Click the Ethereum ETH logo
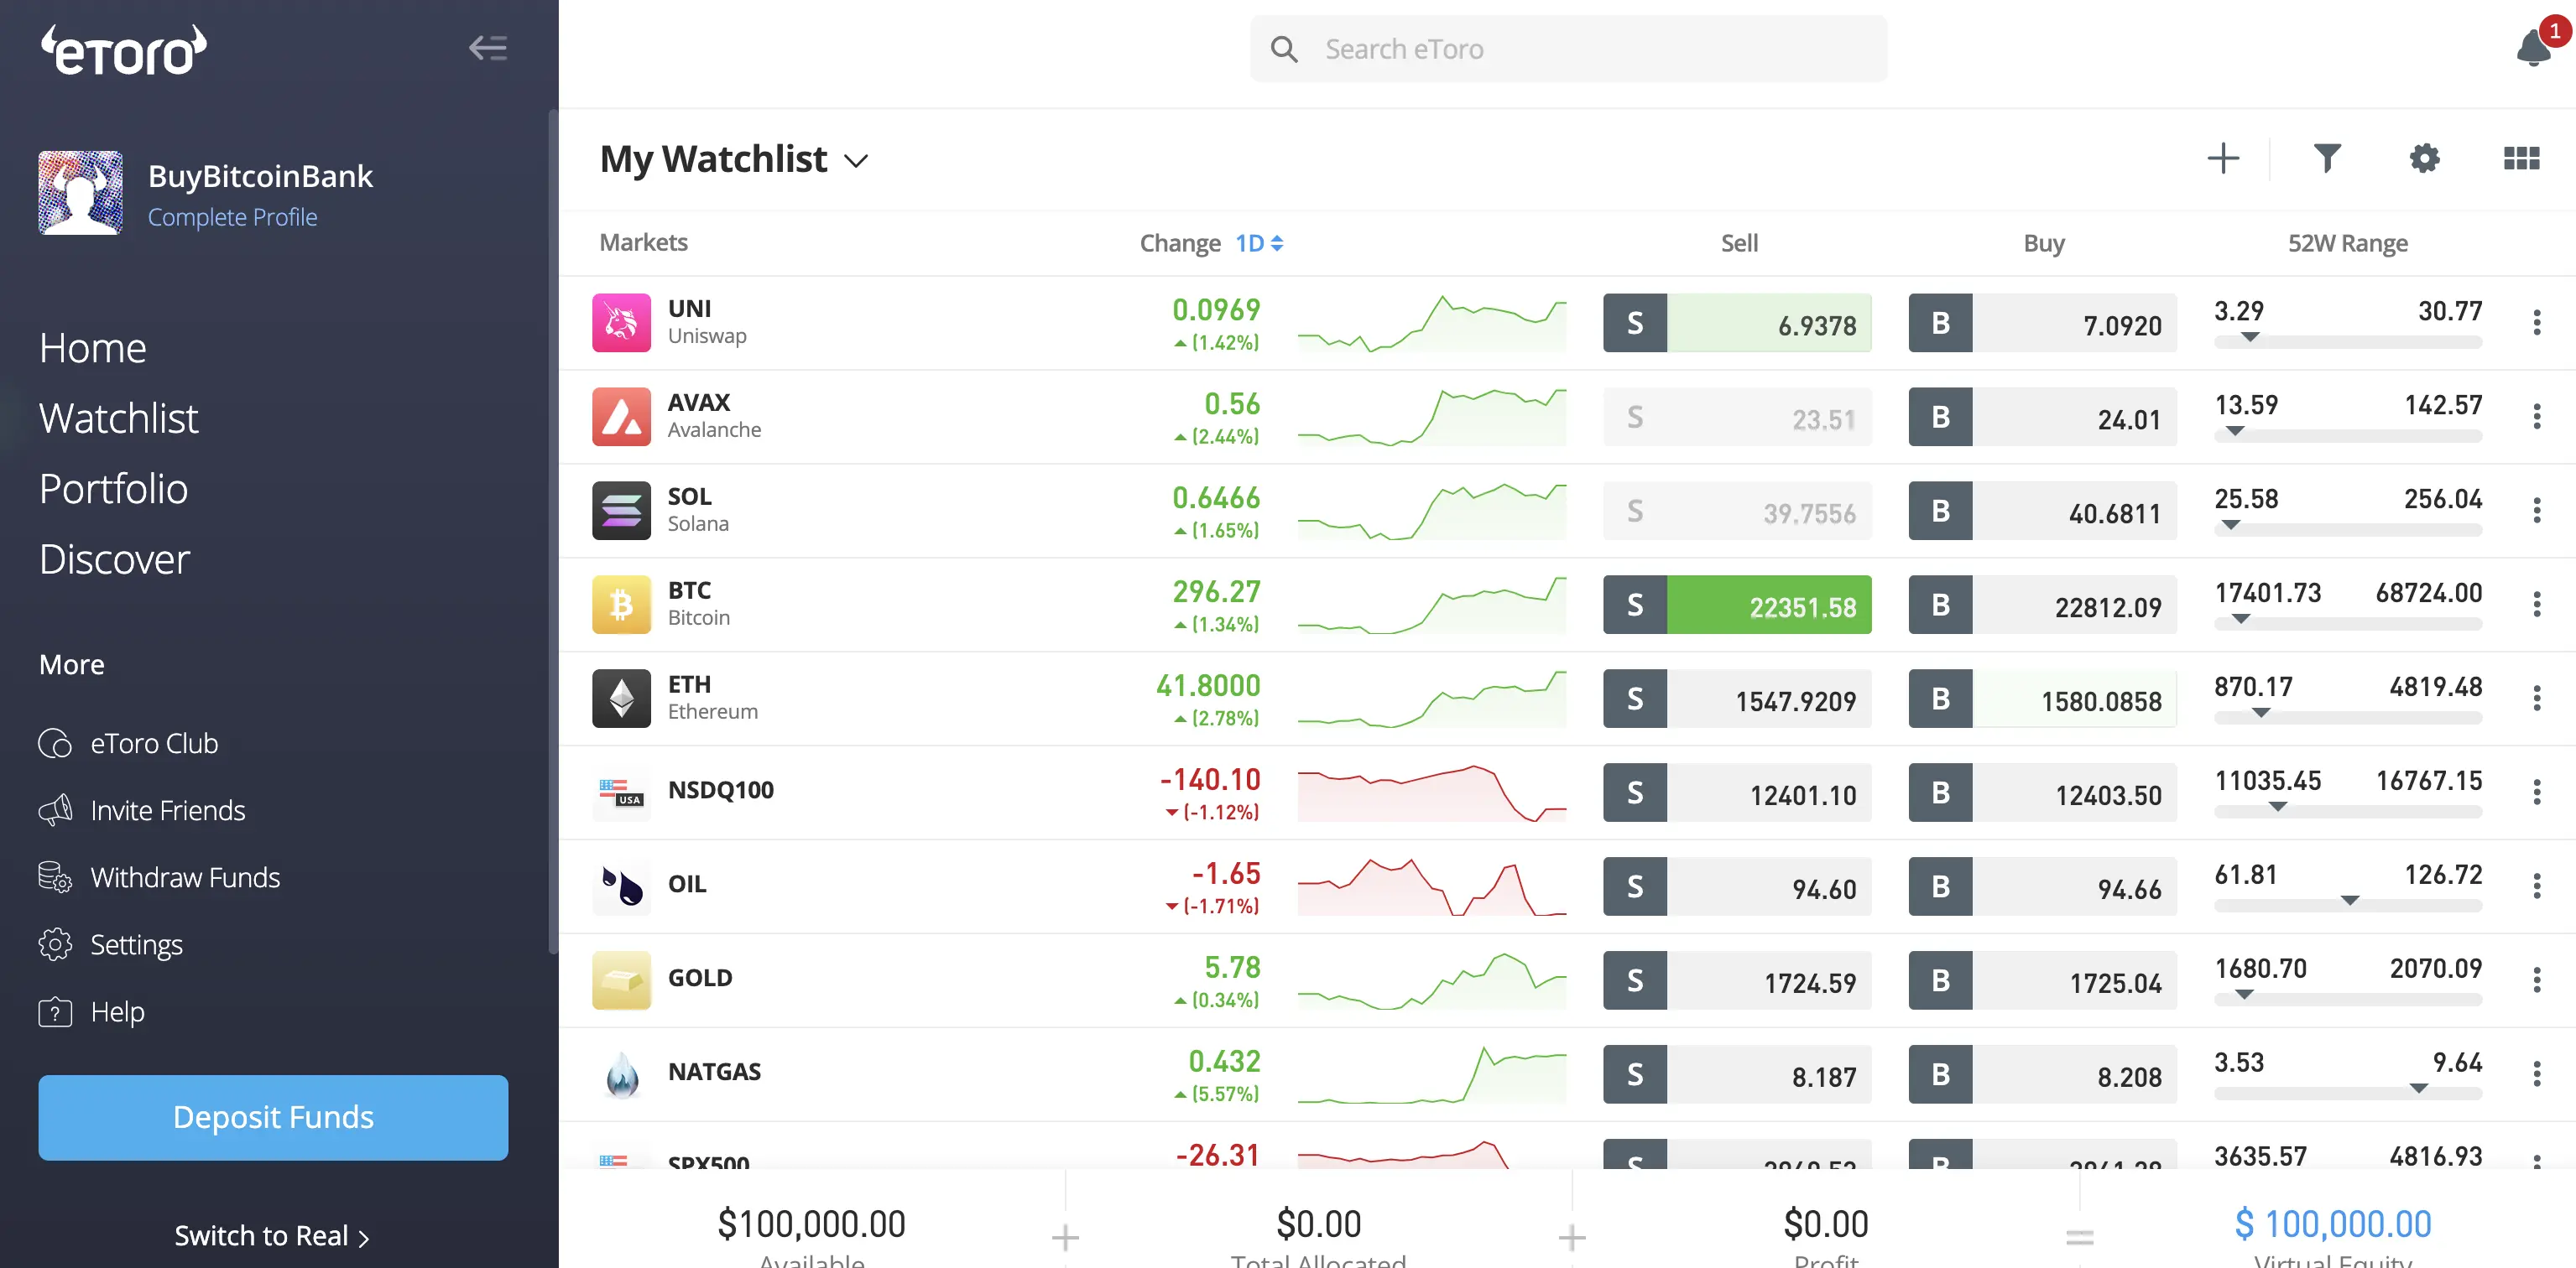The height and width of the screenshot is (1268, 2576). 621,699
